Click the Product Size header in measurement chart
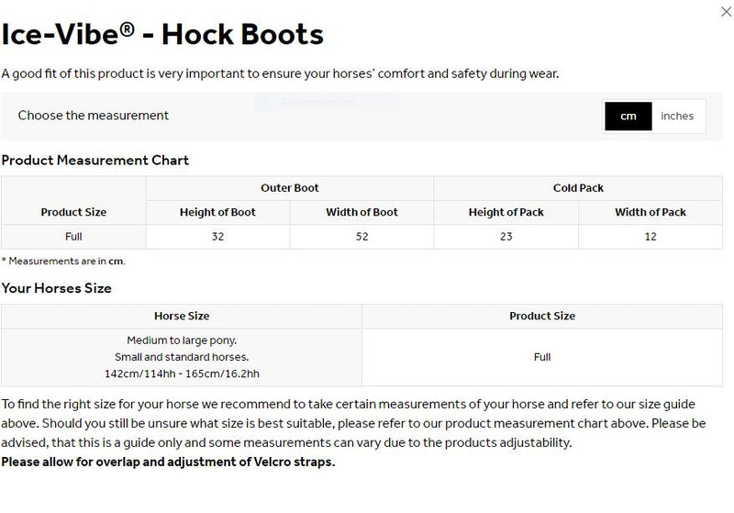The image size is (734, 513). (73, 212)
